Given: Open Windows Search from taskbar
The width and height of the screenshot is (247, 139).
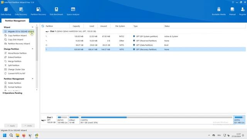Looking at the screenshot, I should click(x=11, y=135).
